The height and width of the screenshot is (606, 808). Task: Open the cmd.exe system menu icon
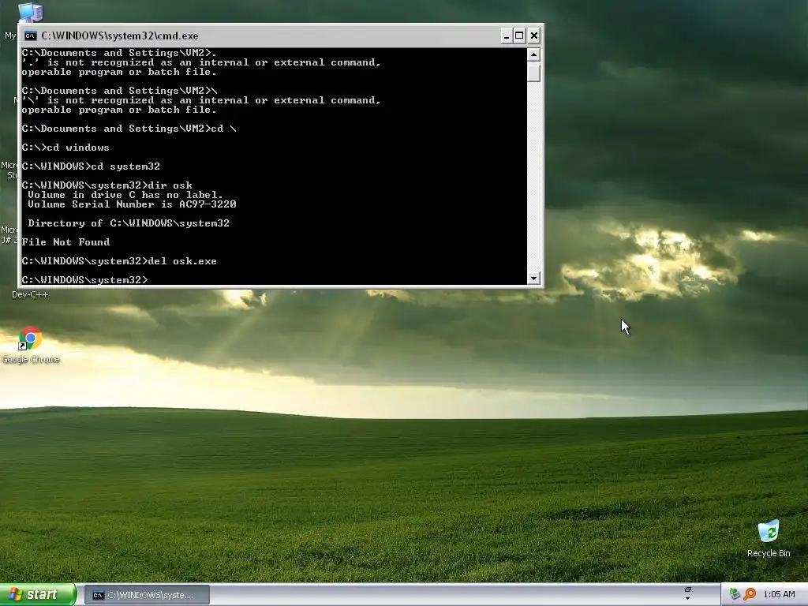pyautogui.click(x=31, y=36)
